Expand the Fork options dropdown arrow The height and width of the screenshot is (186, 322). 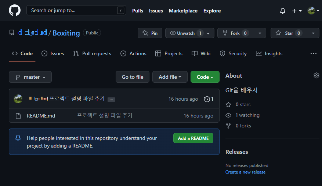tap(260, 33)
